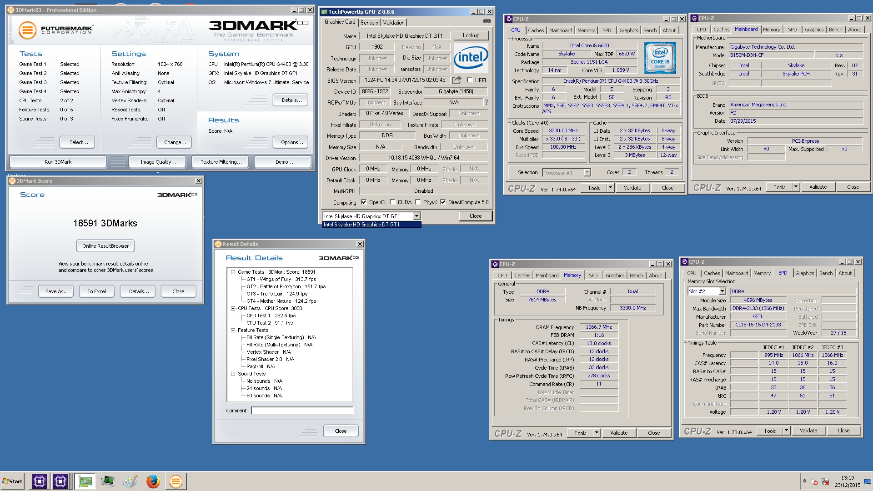
Task: Click the To Excel button
Action: coord(96,291)
